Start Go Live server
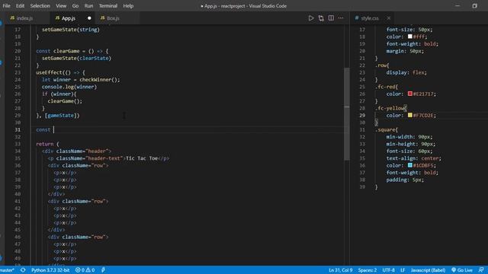The height and width of the screenshot is (274, 488). pos(462,270)
